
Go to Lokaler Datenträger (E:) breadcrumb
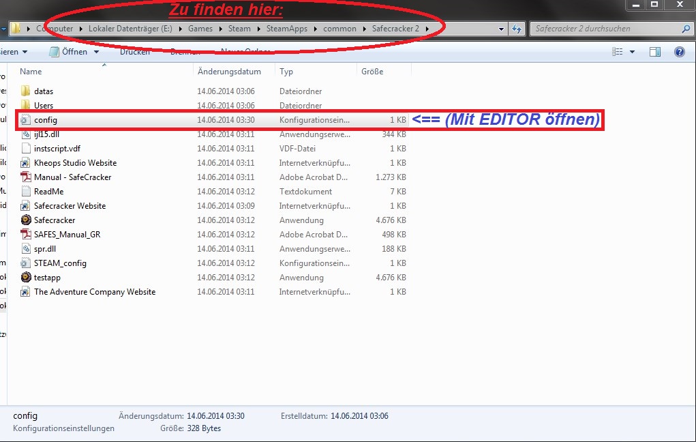(130, 29)
